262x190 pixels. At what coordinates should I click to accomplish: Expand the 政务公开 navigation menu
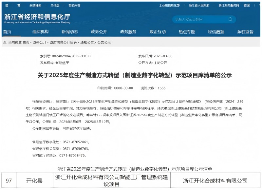click(x=99, y=32)
